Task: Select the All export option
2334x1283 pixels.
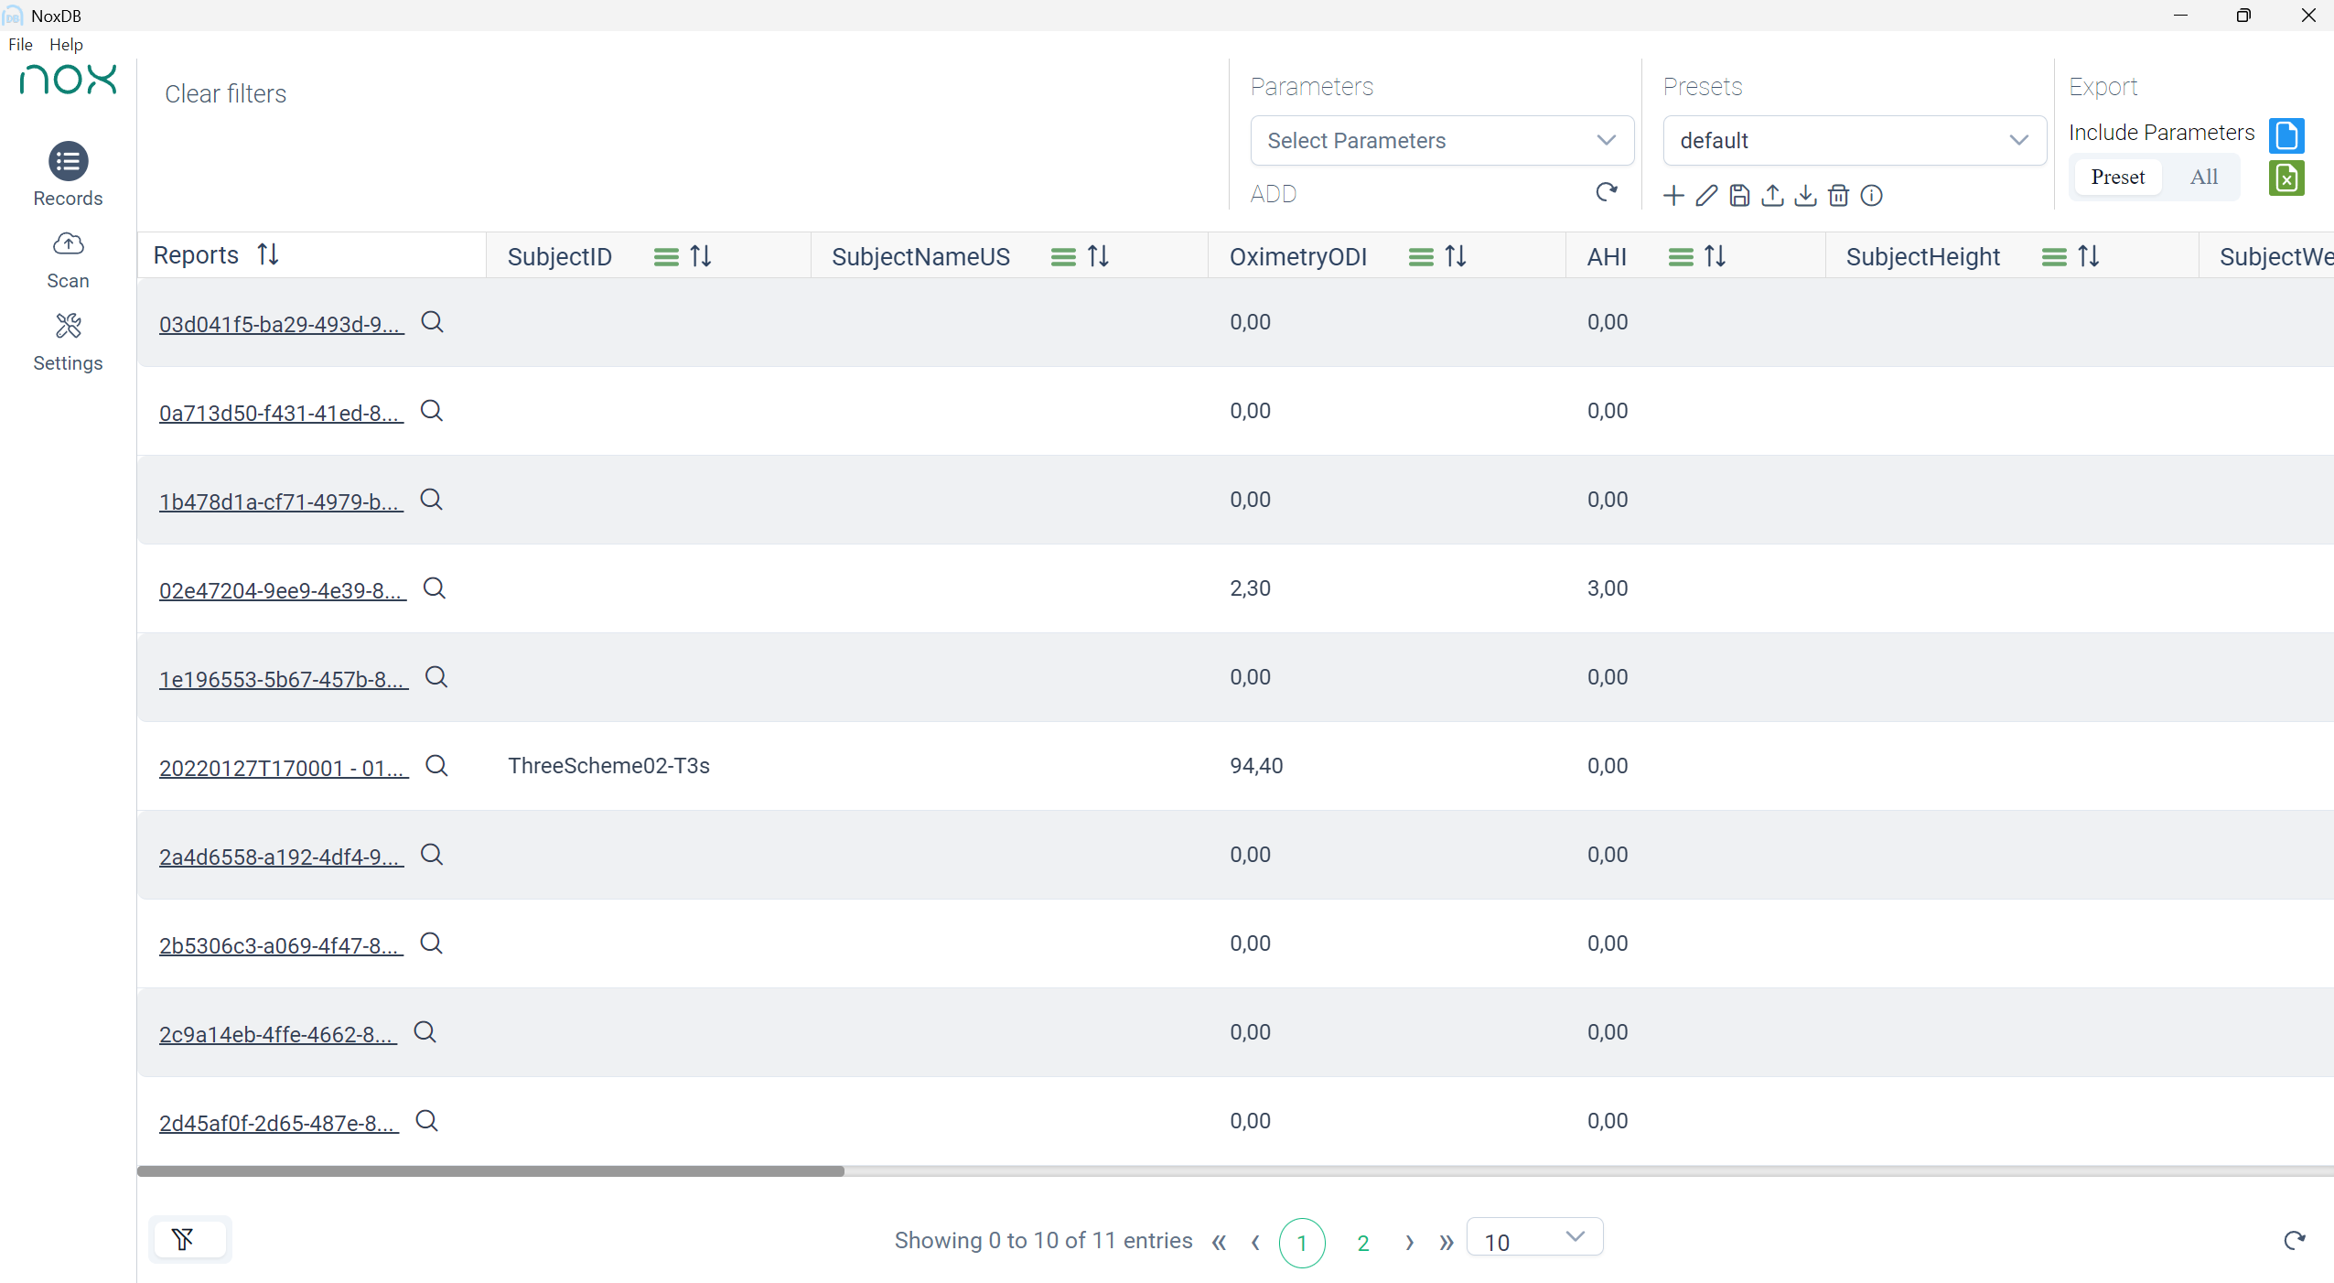Action: [2203, 177]
